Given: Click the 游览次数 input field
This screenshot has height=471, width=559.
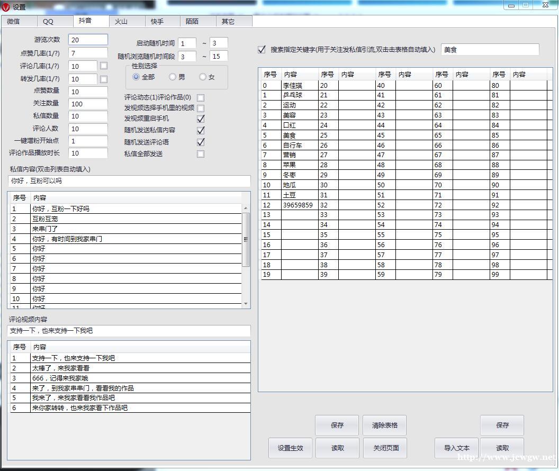Looking at the screenshot, I should pyautogui.click(x=88, y=40).
